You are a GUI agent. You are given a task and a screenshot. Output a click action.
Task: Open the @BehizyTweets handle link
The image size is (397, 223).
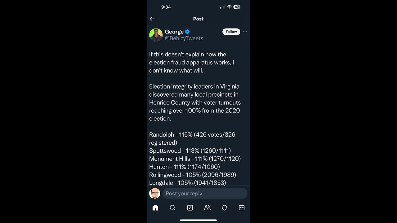tap(184, 38)
